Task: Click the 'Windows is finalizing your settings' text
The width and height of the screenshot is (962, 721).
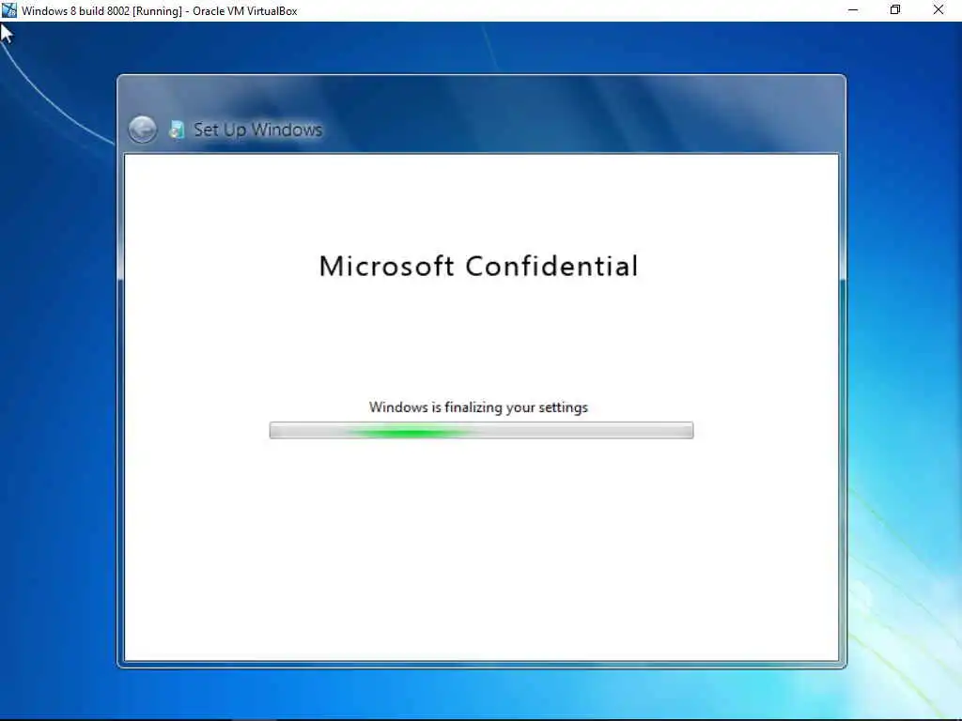Action: pos(478,407)
